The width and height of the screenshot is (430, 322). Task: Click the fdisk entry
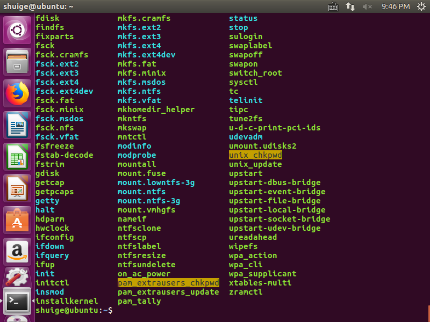click(x=47, y=18)
